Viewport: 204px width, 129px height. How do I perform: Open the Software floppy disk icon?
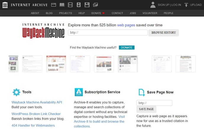(x=87, y=5)
